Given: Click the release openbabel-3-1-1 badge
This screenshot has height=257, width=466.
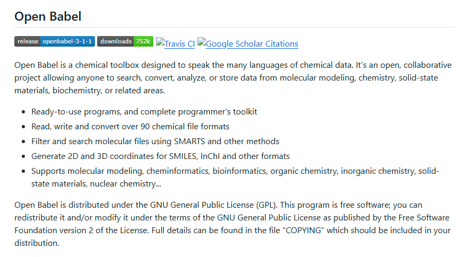Looking at the screenshot, I should [55, 41].
